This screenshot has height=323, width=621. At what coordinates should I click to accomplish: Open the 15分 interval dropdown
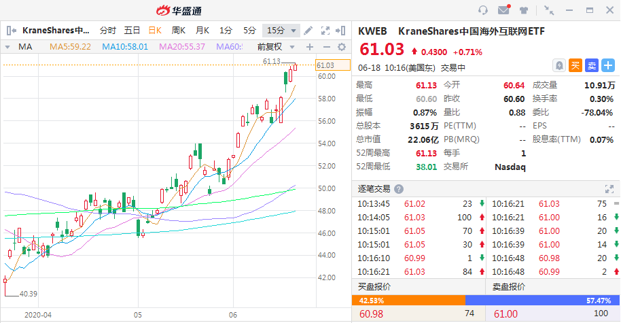pyautogui.click(x=281, y=31)
